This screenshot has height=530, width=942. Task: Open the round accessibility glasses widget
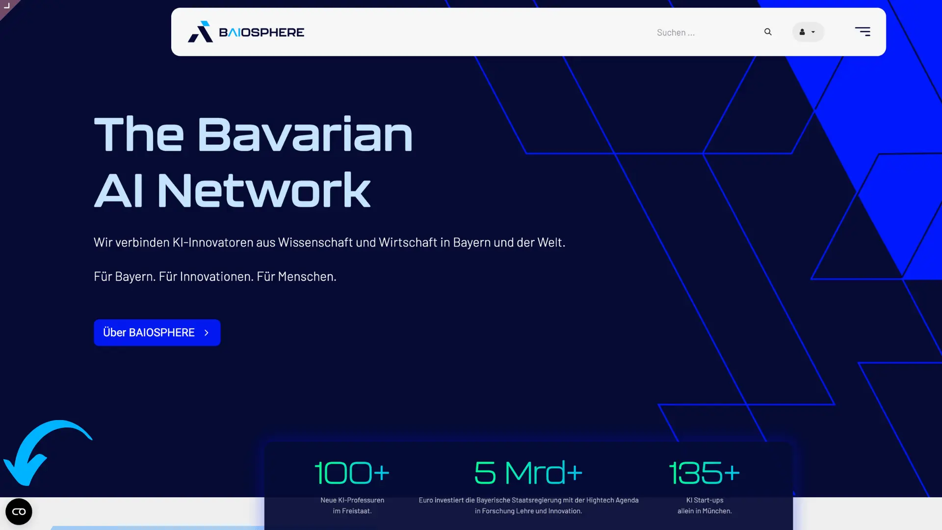(x=19, y=511)
